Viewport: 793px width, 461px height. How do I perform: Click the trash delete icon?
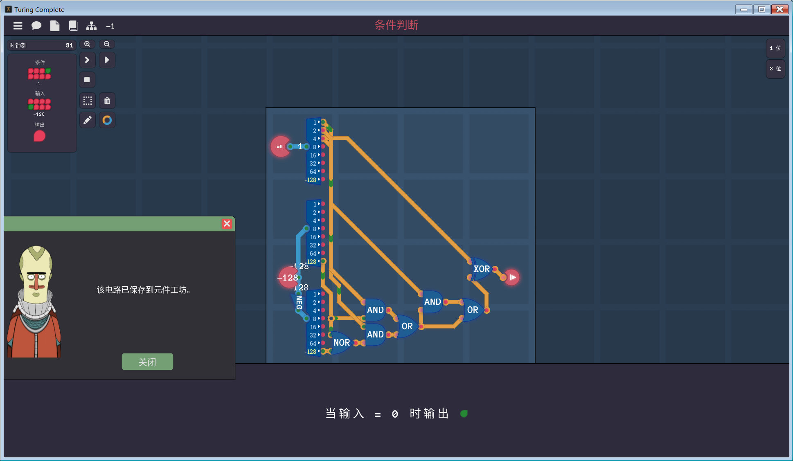(107, 101)
